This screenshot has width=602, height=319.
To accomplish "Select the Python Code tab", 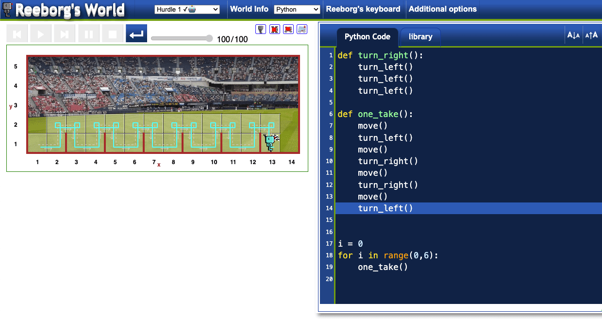I will [367, 37].
